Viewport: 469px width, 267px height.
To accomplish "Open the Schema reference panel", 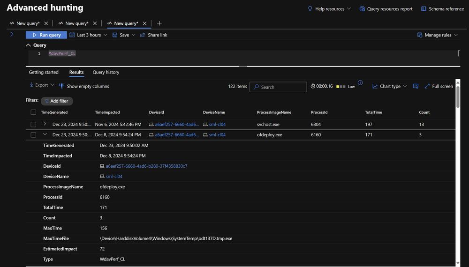I will pyautogui.click(x=442, y=8).
